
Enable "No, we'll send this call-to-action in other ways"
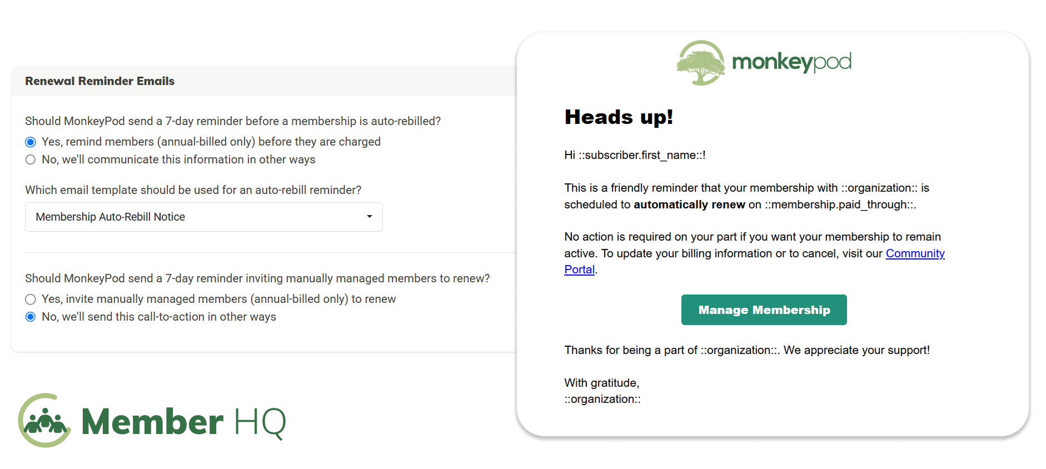(30, 317)
